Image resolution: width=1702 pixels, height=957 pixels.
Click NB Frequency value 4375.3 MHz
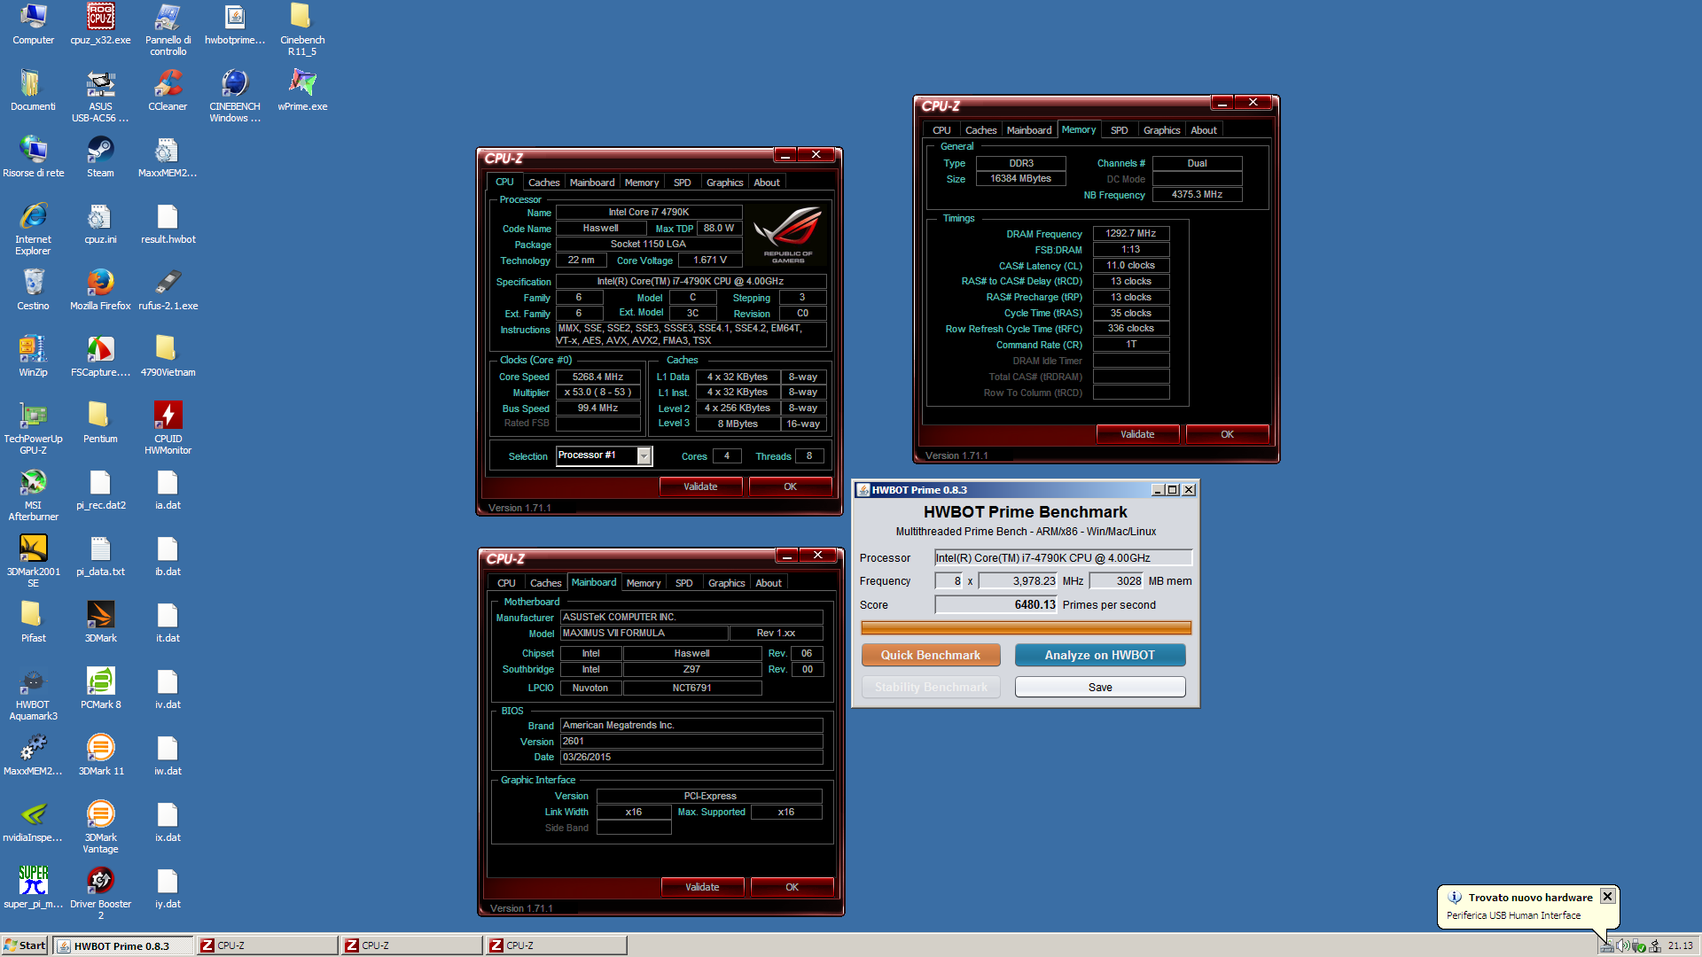(x=1197, y=194)
